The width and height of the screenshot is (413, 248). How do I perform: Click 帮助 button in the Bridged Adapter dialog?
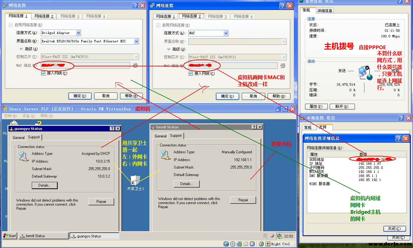(x=131, y=96)
